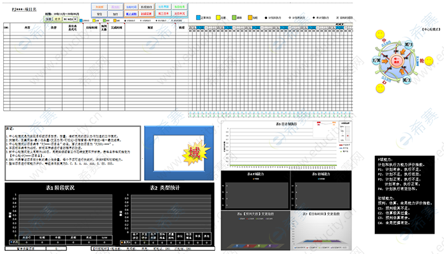Select the 表2 类型统计 chart
Screen dimensions: 444x254
click(x=165, y=214)
